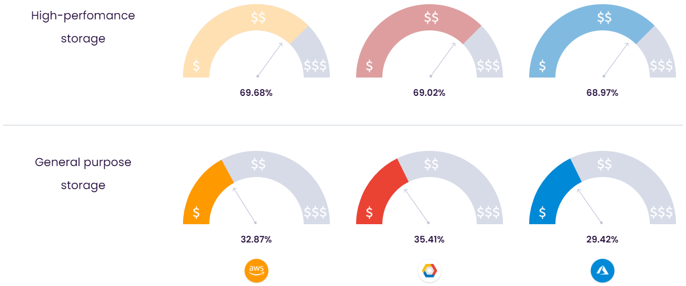Click the 29.42% percentage under the blue gauge
Viewport: 686px width, 286px height.
point(602,239)
